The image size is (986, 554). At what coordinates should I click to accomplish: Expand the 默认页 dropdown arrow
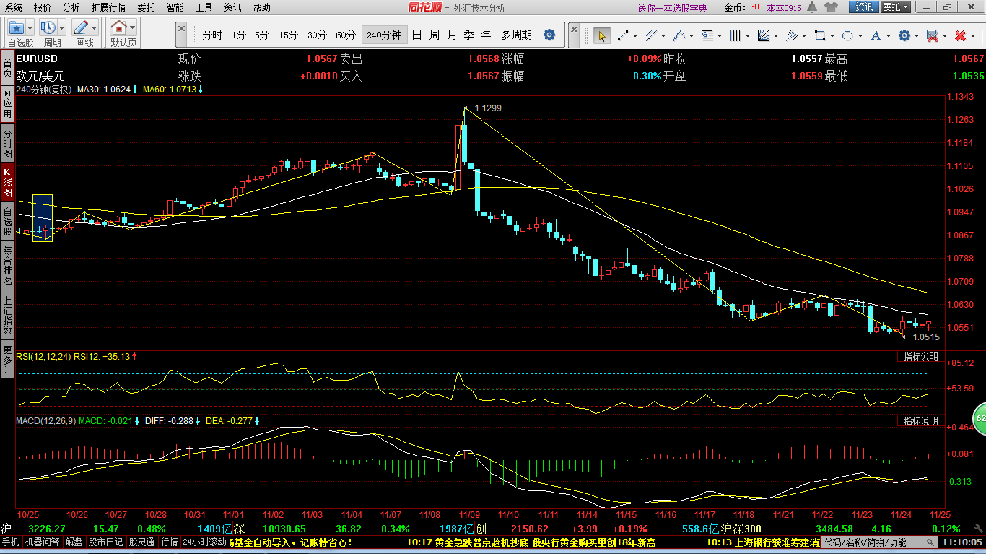(x=132, y=28)
